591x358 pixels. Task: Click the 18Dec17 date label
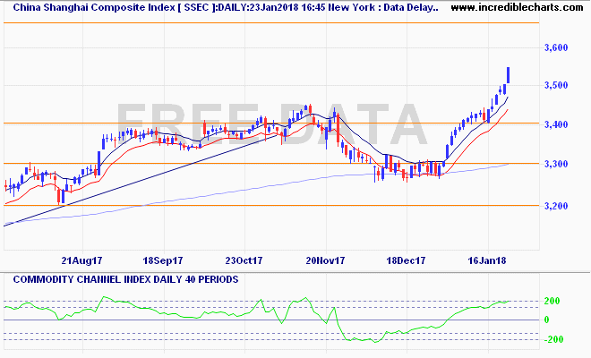pos(406,260)
